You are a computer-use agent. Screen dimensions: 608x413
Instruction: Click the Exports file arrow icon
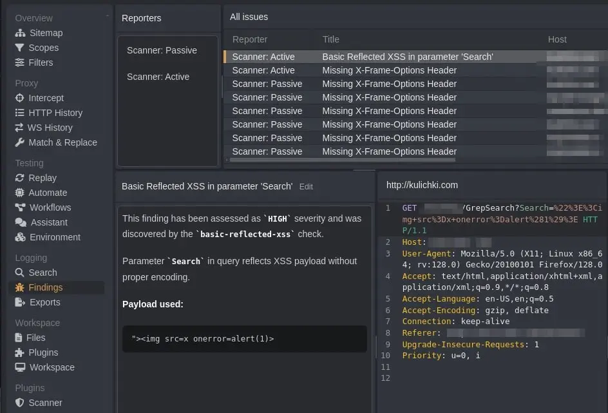tap(20, 302)
